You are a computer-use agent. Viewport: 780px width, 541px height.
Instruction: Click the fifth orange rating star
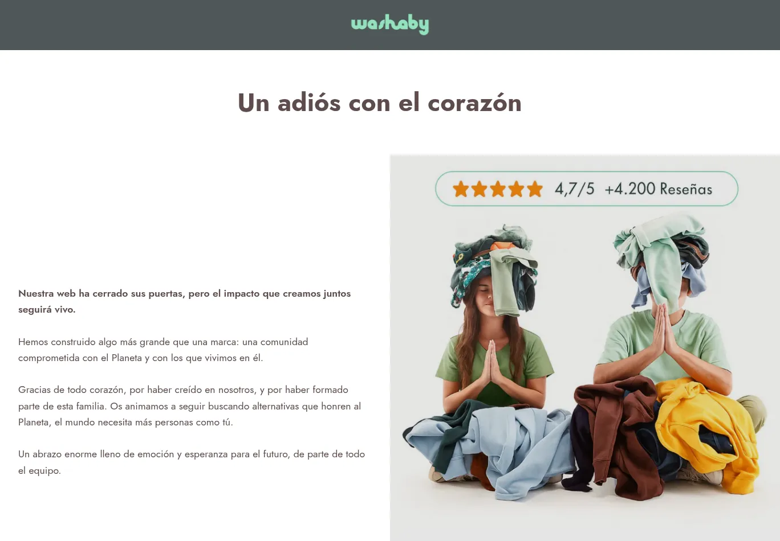(535, 189)
